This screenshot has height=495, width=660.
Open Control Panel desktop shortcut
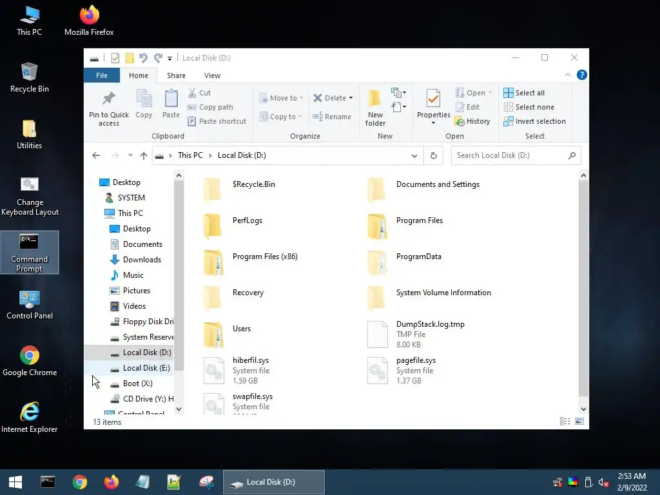pos(30,305)
